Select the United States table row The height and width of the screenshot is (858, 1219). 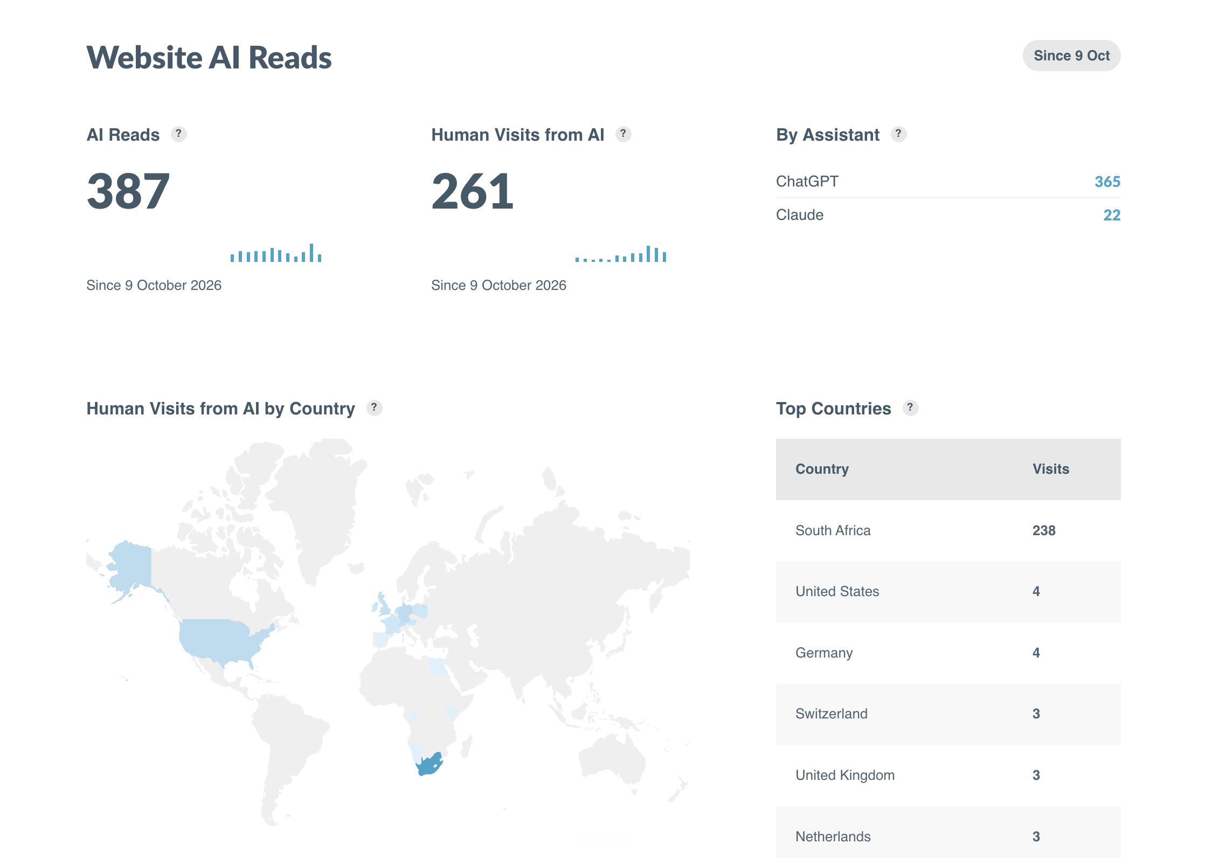[948, 592]
